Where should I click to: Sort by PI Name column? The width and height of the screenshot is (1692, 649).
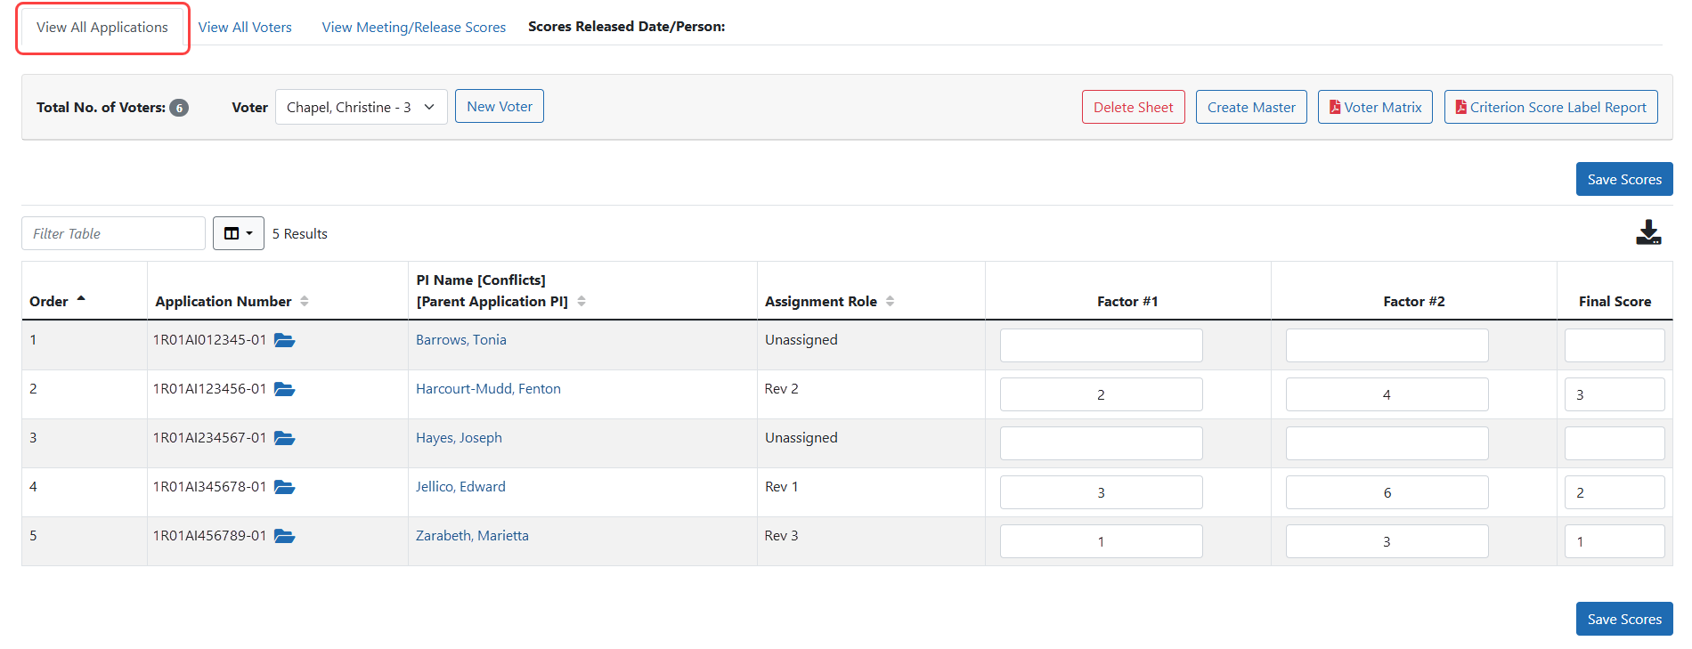click(x=582, y=301)
